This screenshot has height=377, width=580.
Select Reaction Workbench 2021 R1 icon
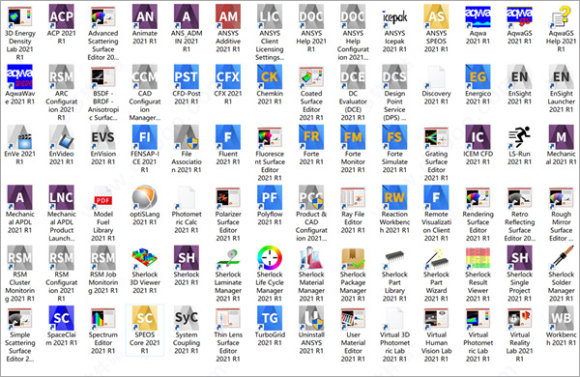coord(394,197)
